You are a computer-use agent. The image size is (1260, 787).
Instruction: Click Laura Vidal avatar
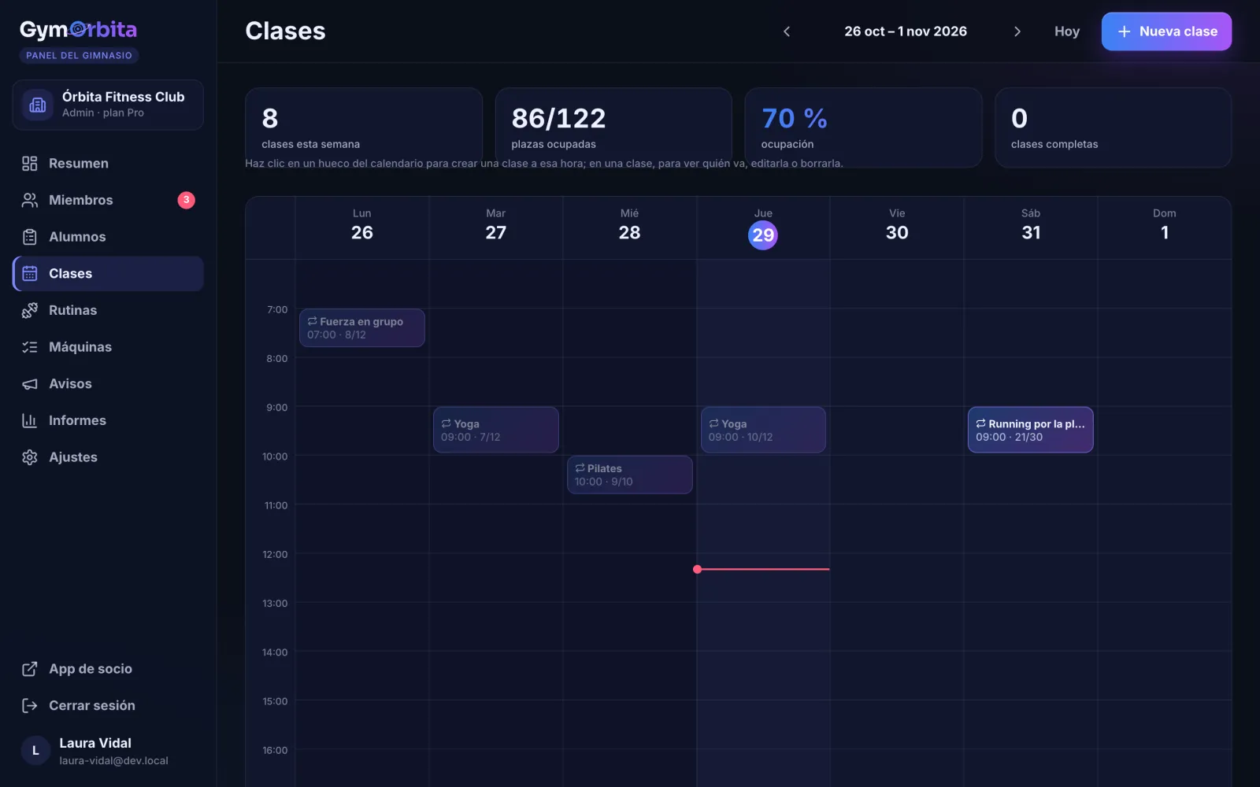click(35, 751)
